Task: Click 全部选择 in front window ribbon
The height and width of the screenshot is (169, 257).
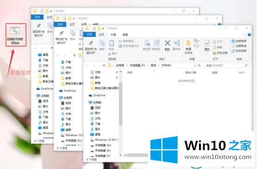Action: (239, 41)
